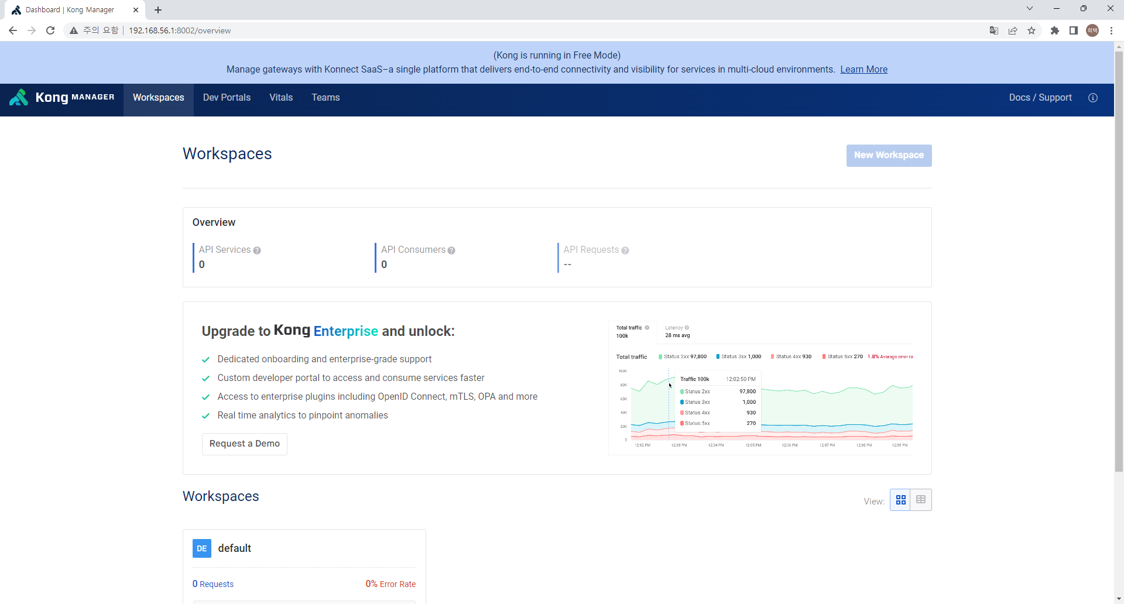Open Docs / Support link
The image size is (1124, 604).
click(x=1040, y=98)
